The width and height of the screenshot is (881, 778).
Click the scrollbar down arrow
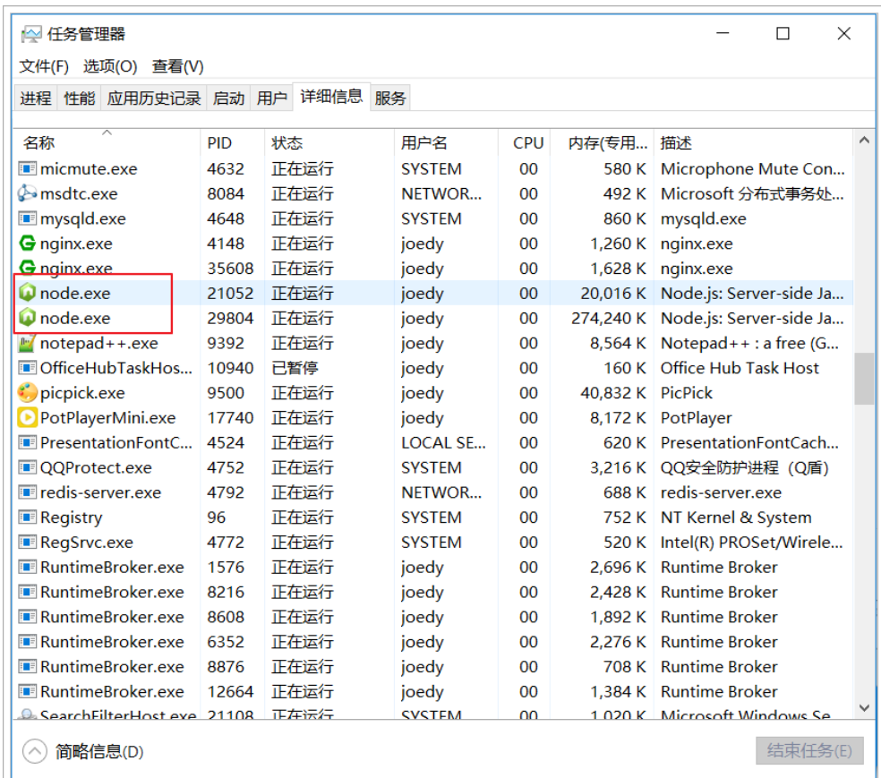864,708
